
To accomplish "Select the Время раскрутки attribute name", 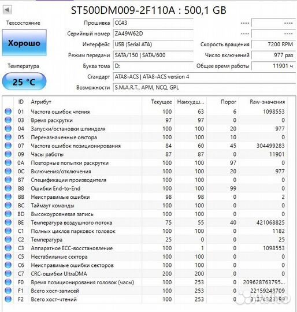I will tap(52, 120).
